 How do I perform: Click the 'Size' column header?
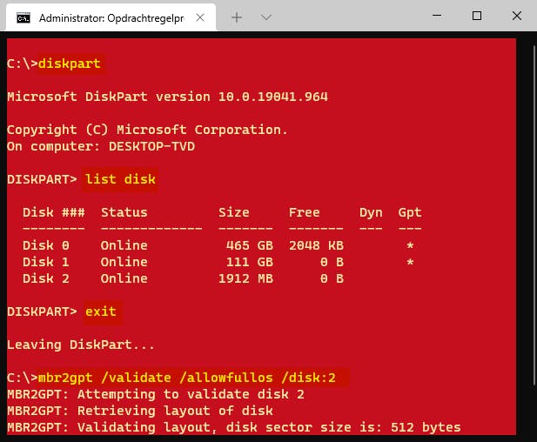coord(234,212)
